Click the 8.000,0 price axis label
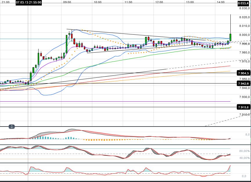The image size is (251, 182). click(244, 35)
